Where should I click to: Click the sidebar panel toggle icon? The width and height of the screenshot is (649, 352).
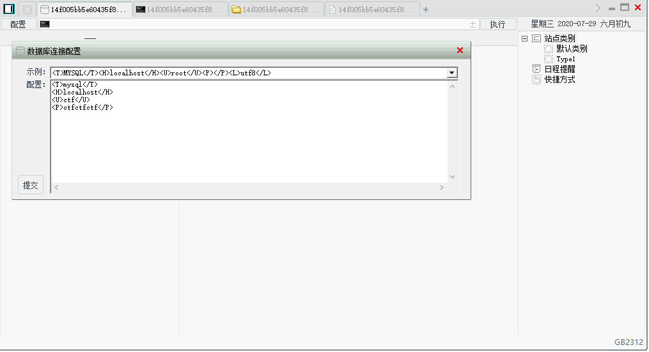tap(9, 9)
